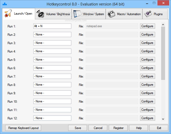Click the Run 1 file field with notepad.exe

(112, 26)
